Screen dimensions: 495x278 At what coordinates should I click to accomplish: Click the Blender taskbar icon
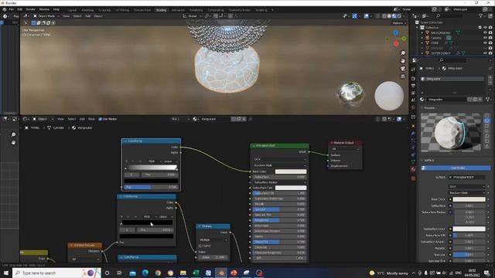221,273
